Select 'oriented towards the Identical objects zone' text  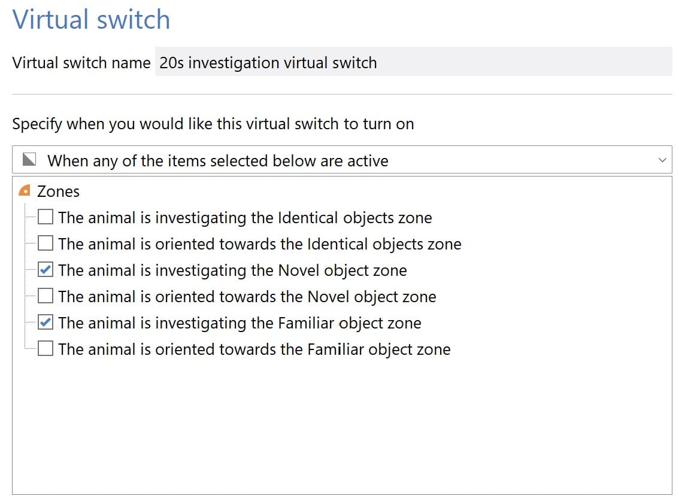(260, 244)
